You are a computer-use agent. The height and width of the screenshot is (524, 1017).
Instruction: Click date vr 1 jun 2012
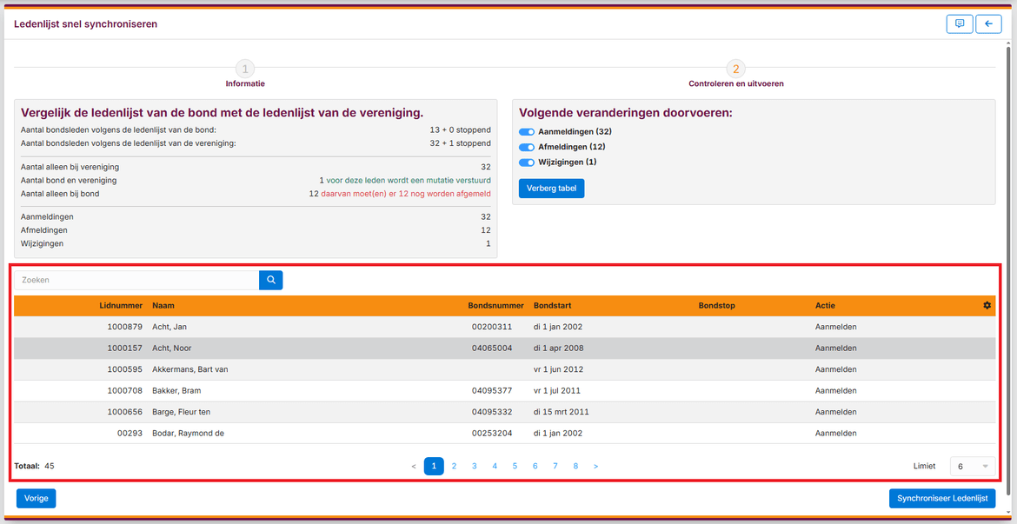click(558, 369)
